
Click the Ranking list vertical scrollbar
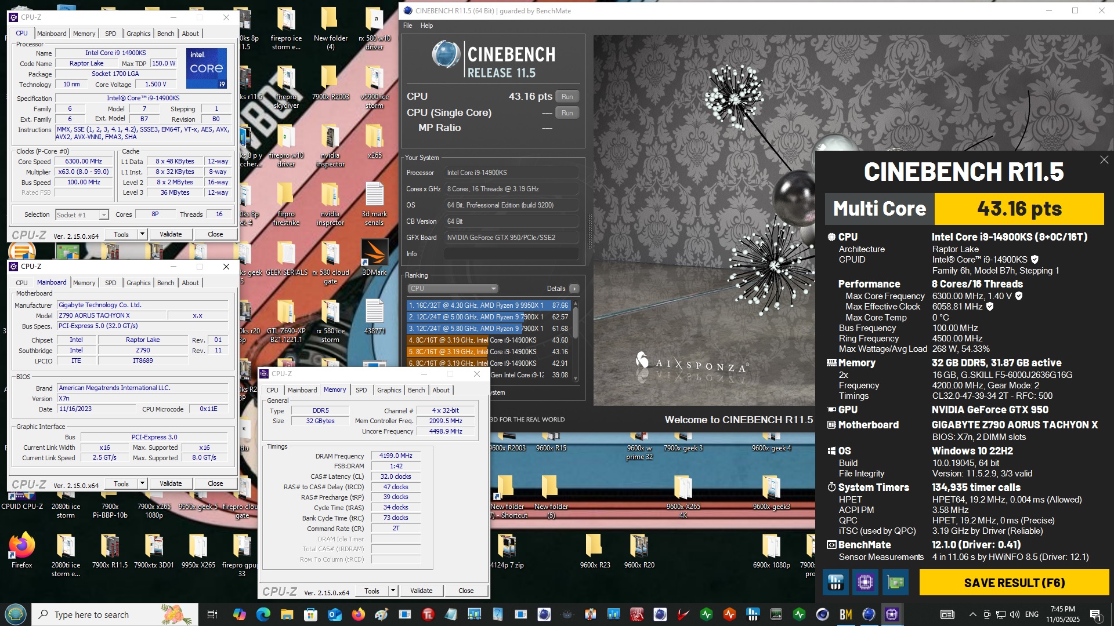(x=576, y=340)
